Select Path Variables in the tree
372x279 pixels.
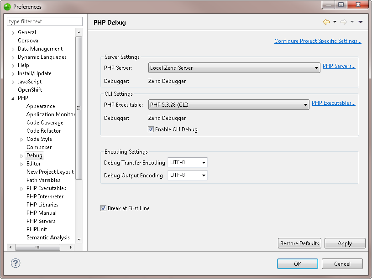tap(43, 180)
